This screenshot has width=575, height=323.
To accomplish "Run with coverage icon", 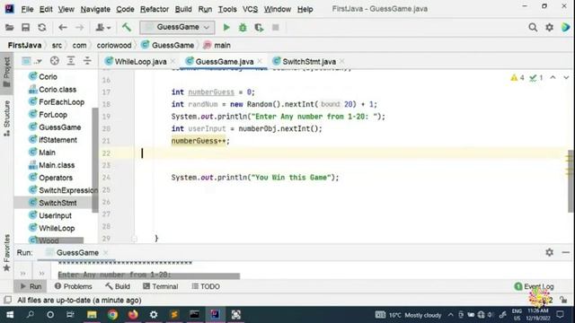I will [259, 28].
